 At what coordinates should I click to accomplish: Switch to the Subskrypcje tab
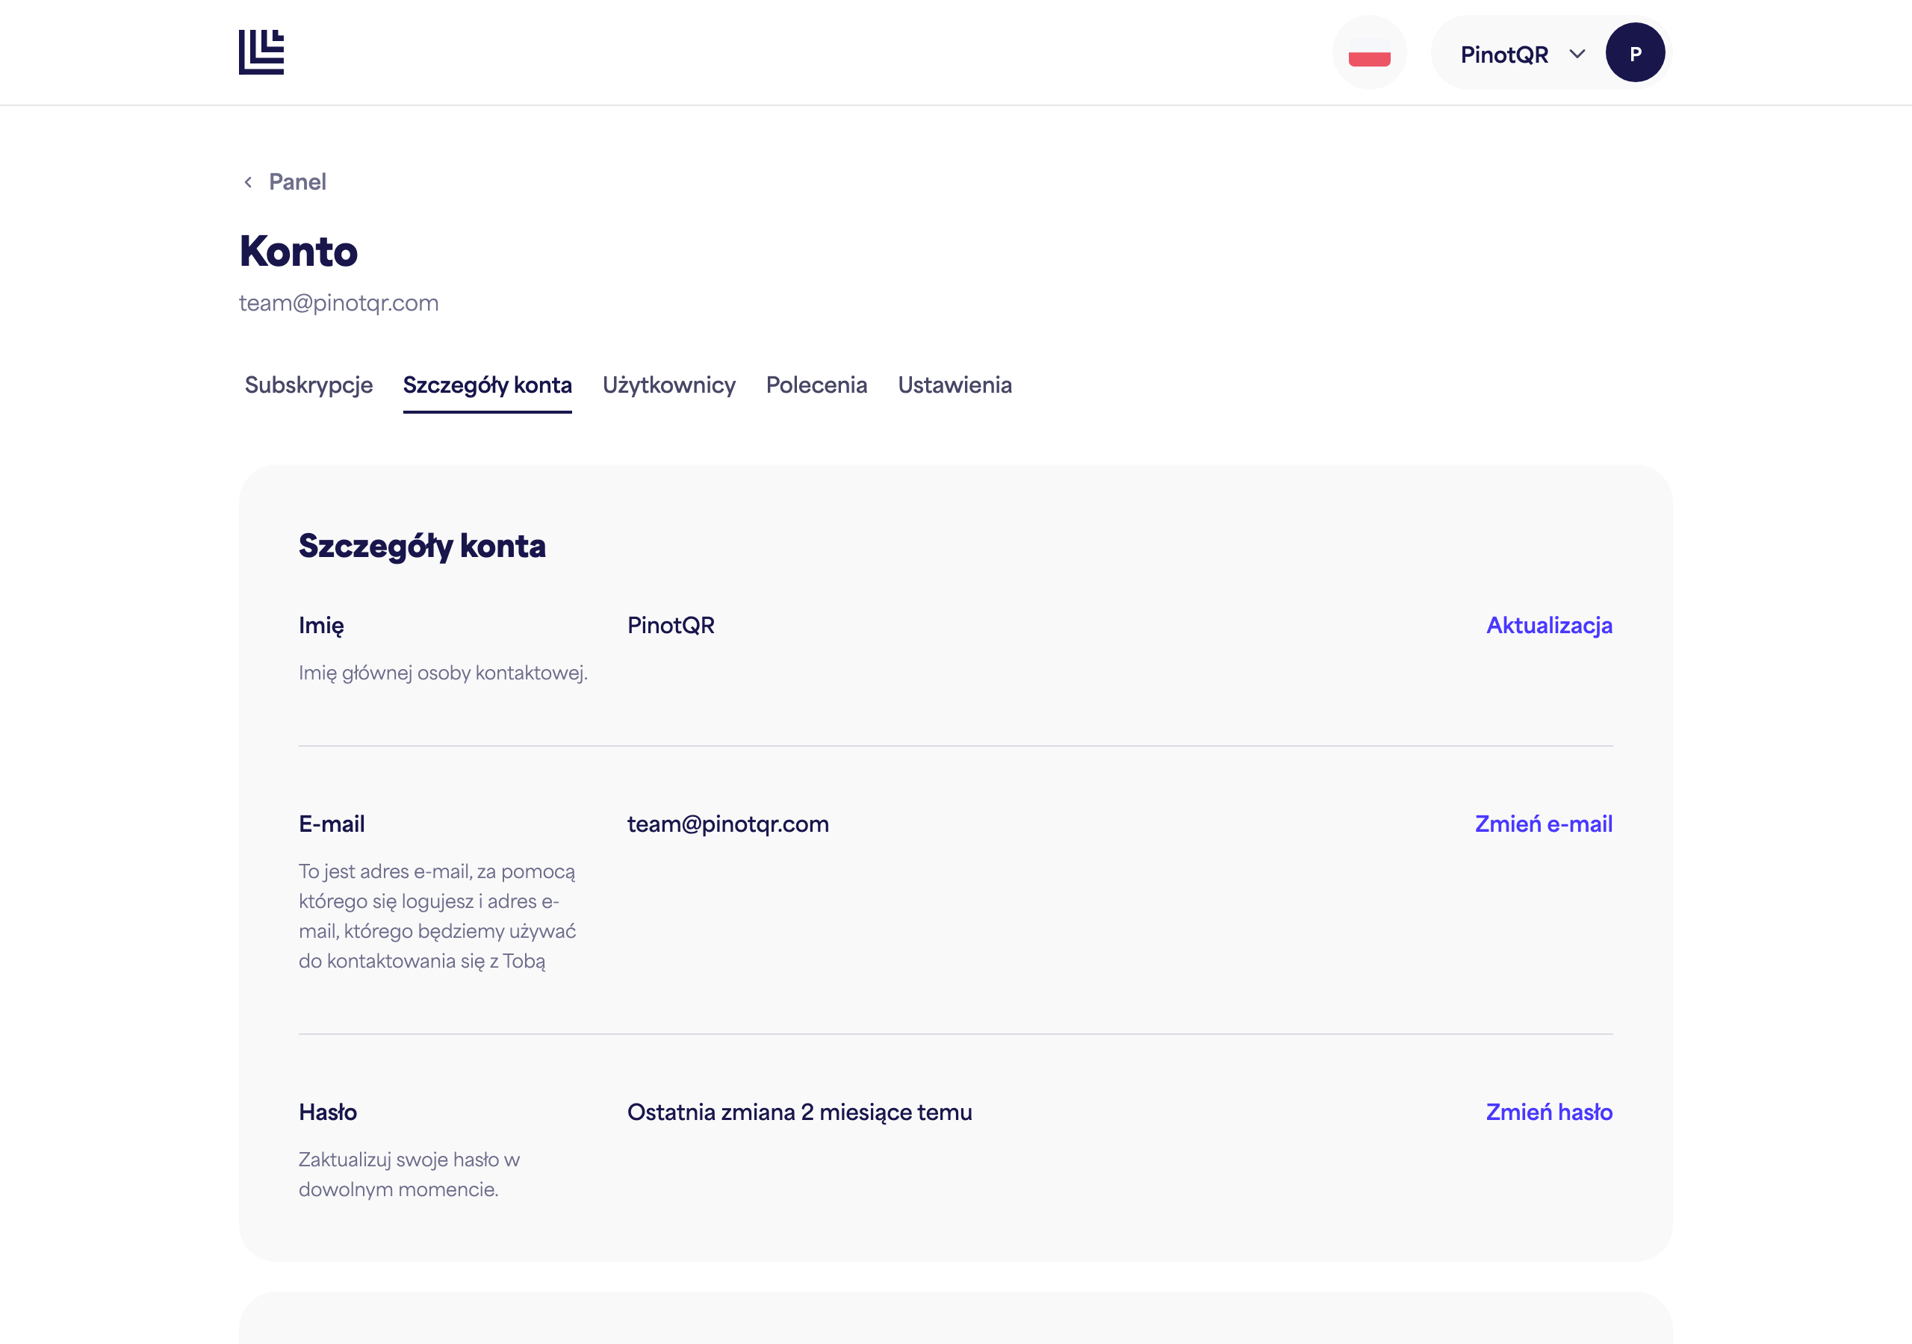(x=309, y=385)
